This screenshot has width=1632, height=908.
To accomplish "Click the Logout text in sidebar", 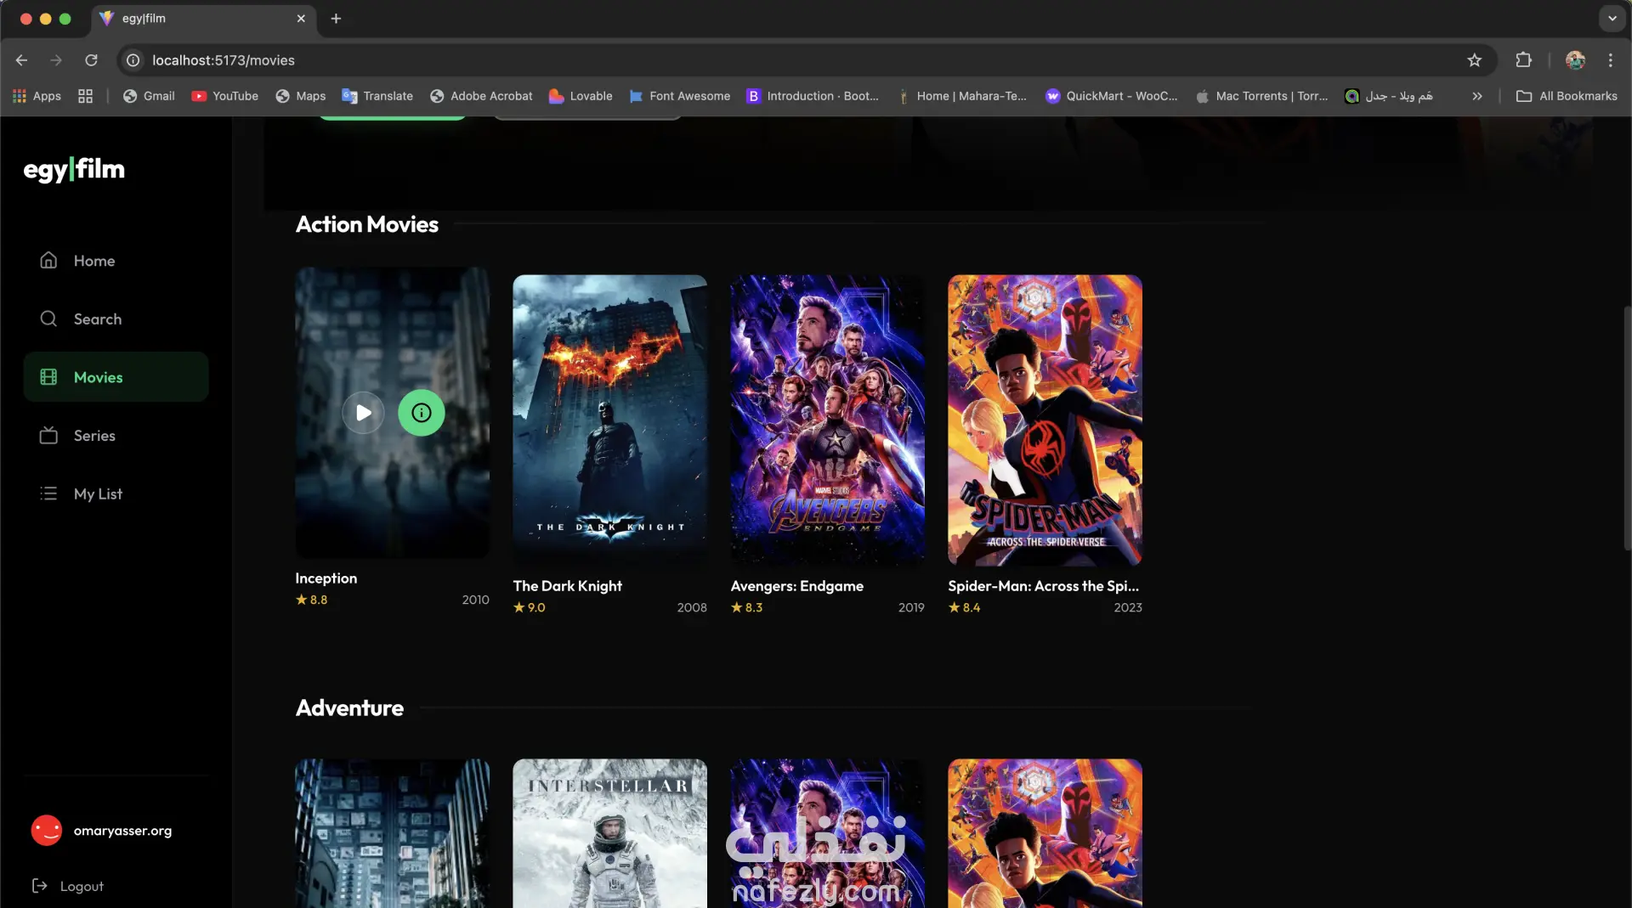I will point(82,886).
